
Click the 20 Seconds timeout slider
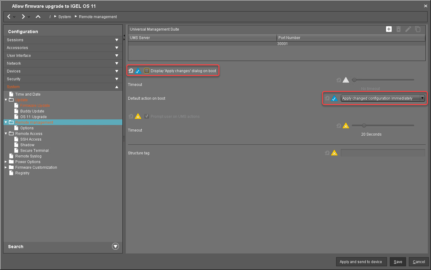[364, 126]
